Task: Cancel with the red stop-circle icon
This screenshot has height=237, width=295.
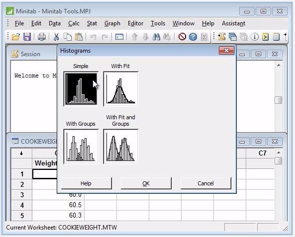Action: click(182, 37)
